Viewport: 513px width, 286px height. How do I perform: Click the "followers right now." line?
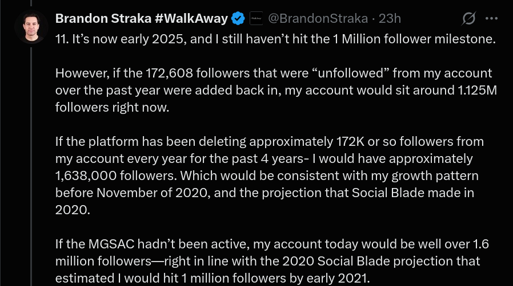pos(112,107)
